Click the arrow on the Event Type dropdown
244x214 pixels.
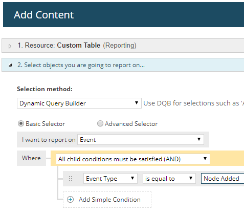click(132, 178)
